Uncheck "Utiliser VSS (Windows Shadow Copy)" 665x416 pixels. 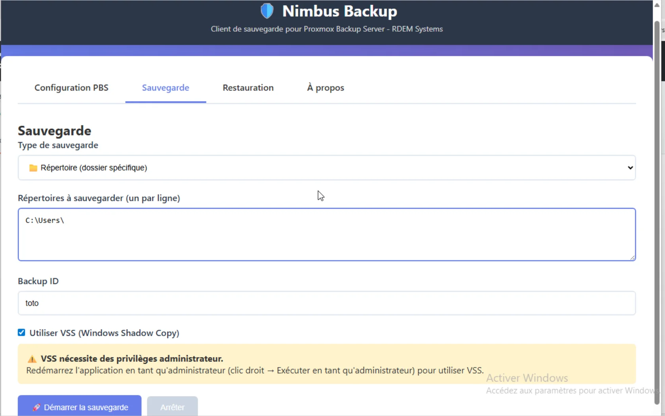pos(21,332)
